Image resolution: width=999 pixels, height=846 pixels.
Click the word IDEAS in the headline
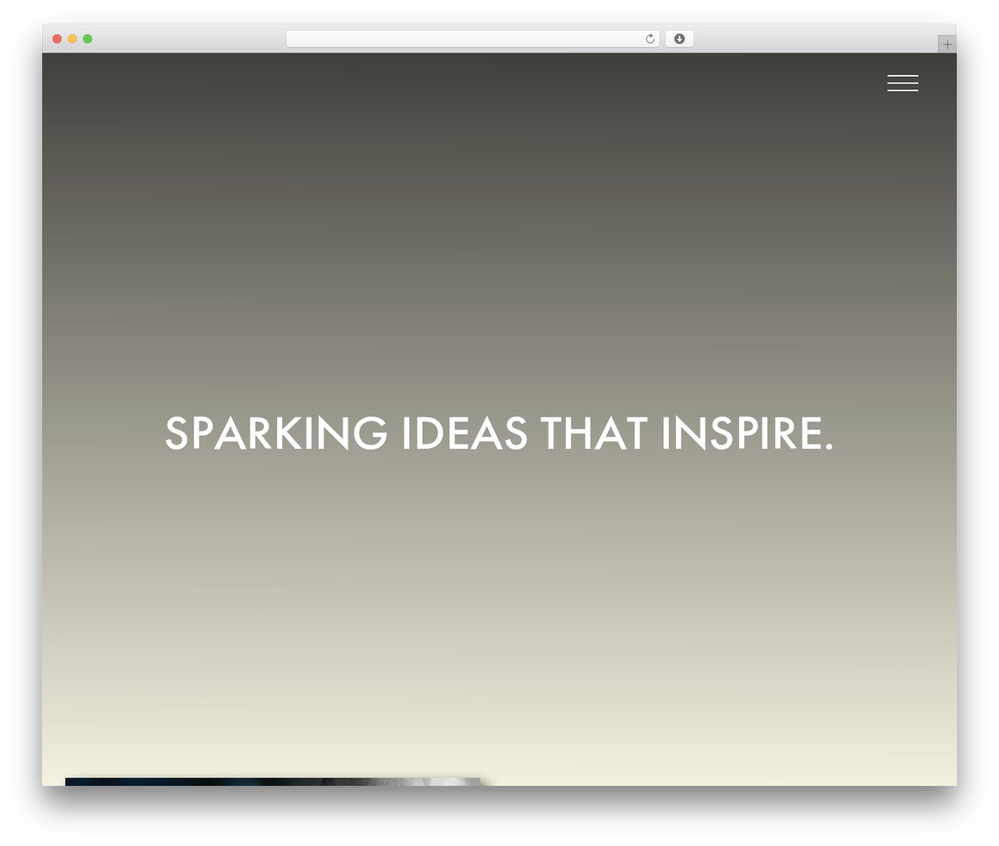(464, 433)
